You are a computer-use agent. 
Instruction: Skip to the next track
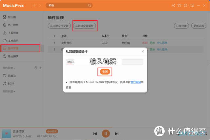click(117, 133)
